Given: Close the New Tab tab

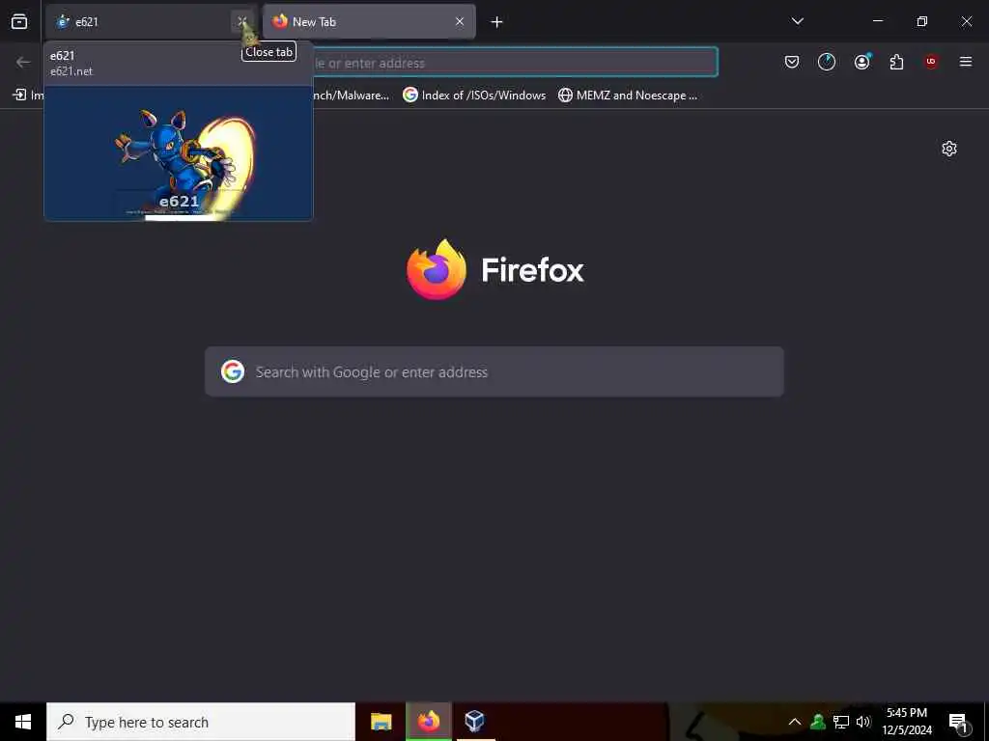Looking at the screenshot, I should 460,21.
